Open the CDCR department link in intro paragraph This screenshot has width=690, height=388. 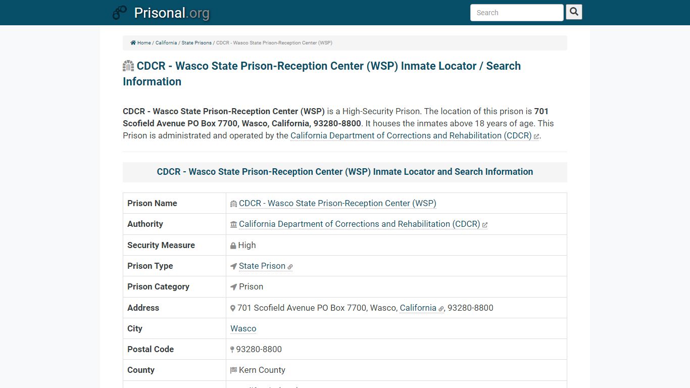tap(411, 135)
